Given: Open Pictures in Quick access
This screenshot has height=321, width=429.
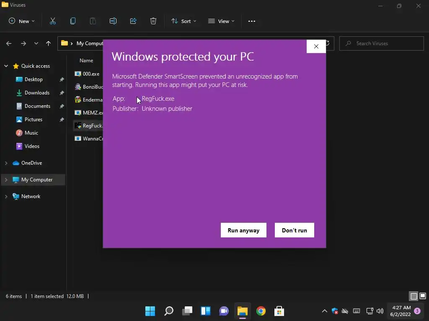Looking at the screenshot, I should 34,120.
